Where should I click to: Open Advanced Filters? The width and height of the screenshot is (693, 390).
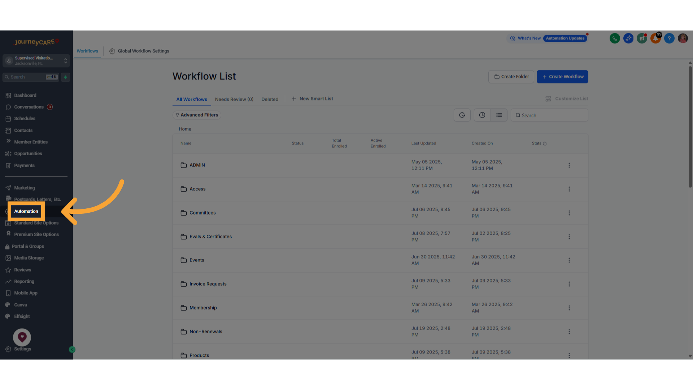[x=197, y=115]
